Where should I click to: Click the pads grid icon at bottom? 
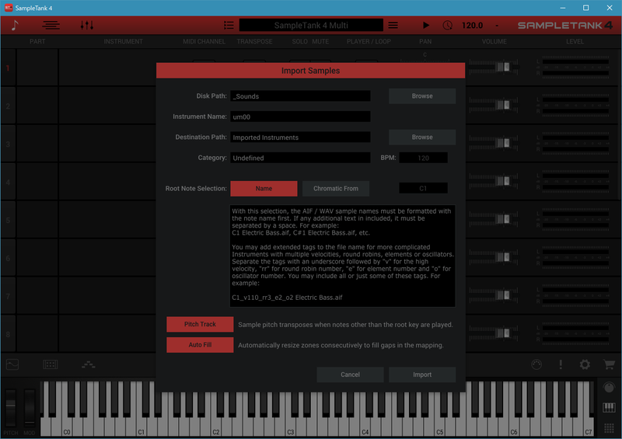pyautogui.click(x=50, y=364)
